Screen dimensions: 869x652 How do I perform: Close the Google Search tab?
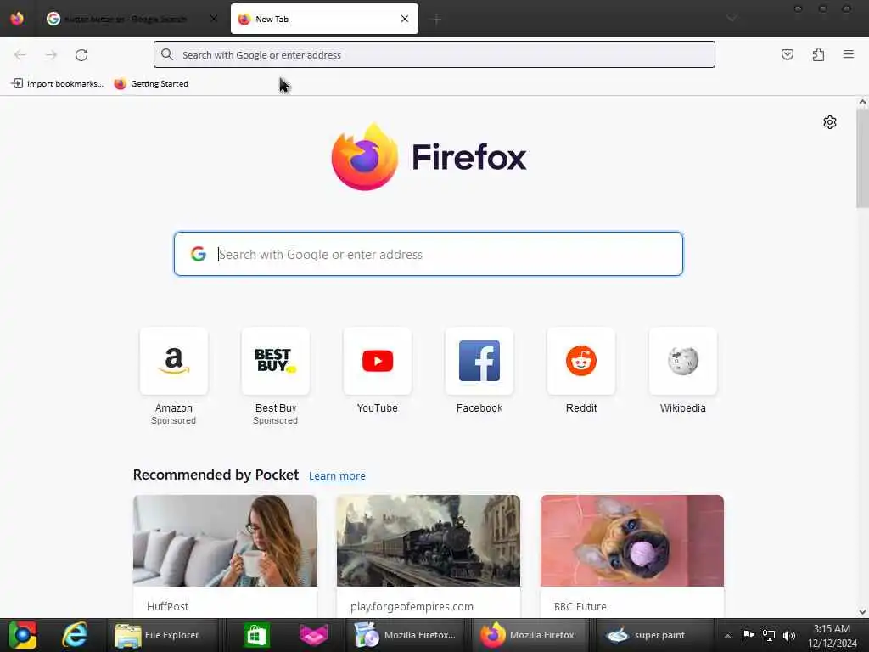(214, 19)
